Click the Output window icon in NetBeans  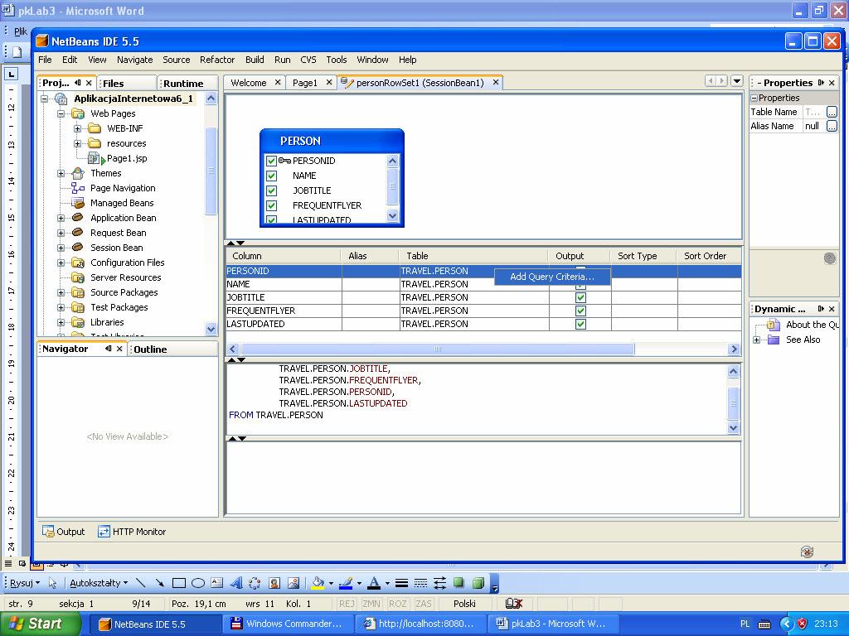48,532
